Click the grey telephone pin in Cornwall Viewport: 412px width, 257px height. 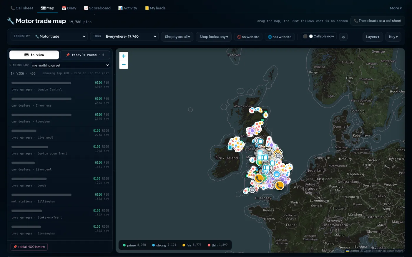coord(252,190)
